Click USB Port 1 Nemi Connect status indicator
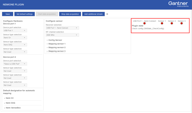192x113 pixels. coord(144,23)
